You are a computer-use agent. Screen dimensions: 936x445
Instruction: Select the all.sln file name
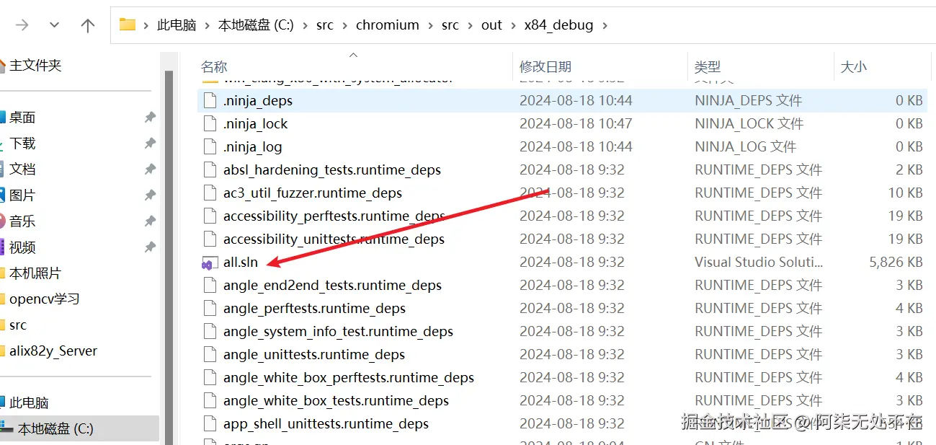pyautogui.click(x=241, y=263)
